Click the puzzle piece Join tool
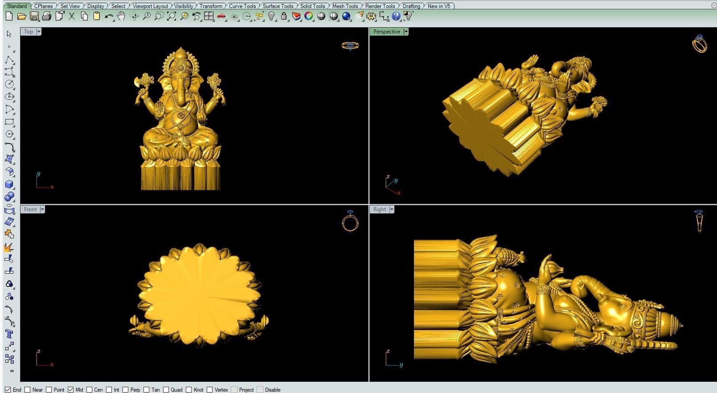Screen dimensions: 717x393 click(x=9, y=234)
